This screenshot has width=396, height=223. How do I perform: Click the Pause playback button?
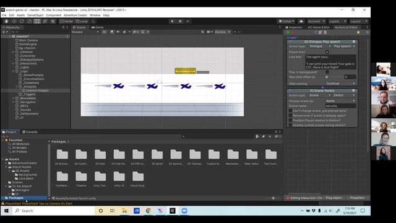180,21
